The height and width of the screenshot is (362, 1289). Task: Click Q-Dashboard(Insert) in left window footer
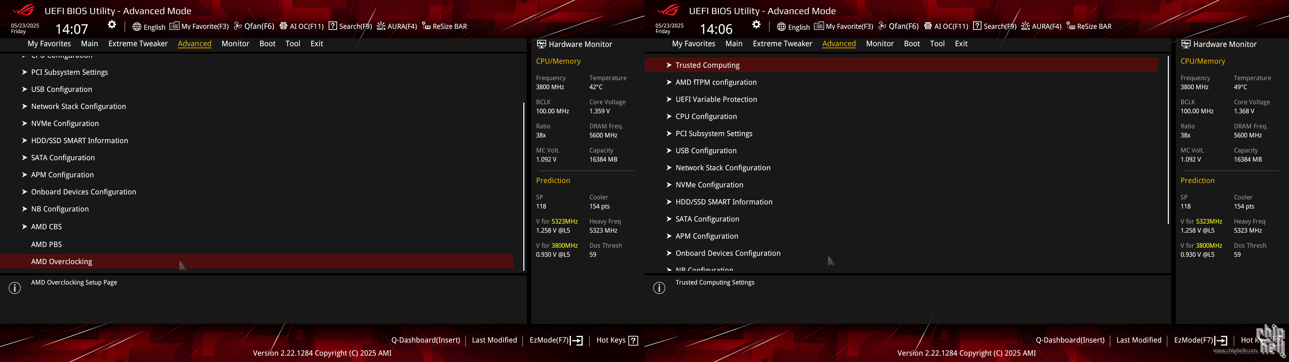point(425,340)
